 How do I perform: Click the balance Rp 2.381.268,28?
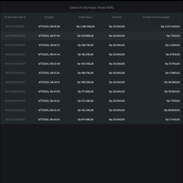(x=86, y=27)
